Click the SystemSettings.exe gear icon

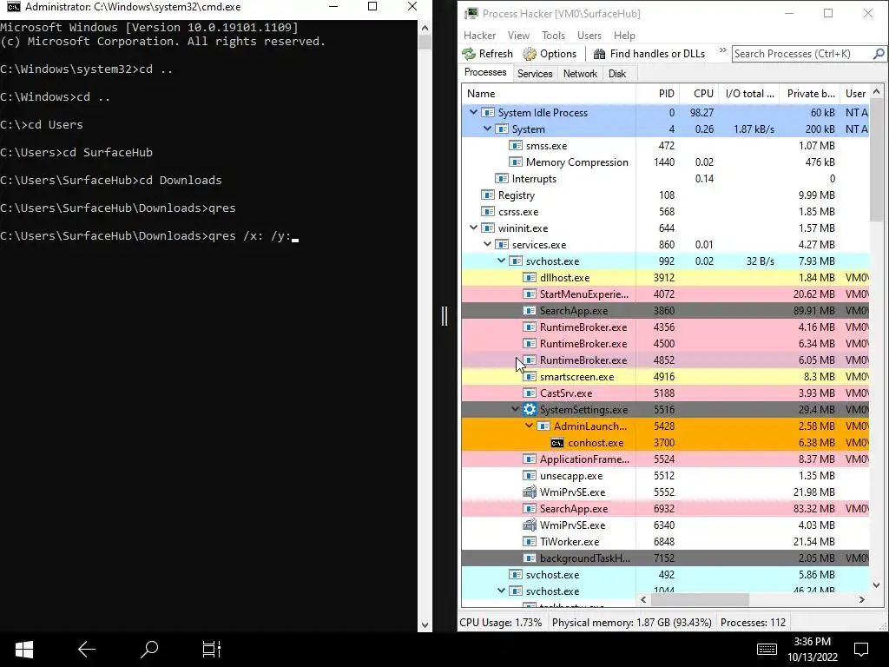click(x=530, y=410)
